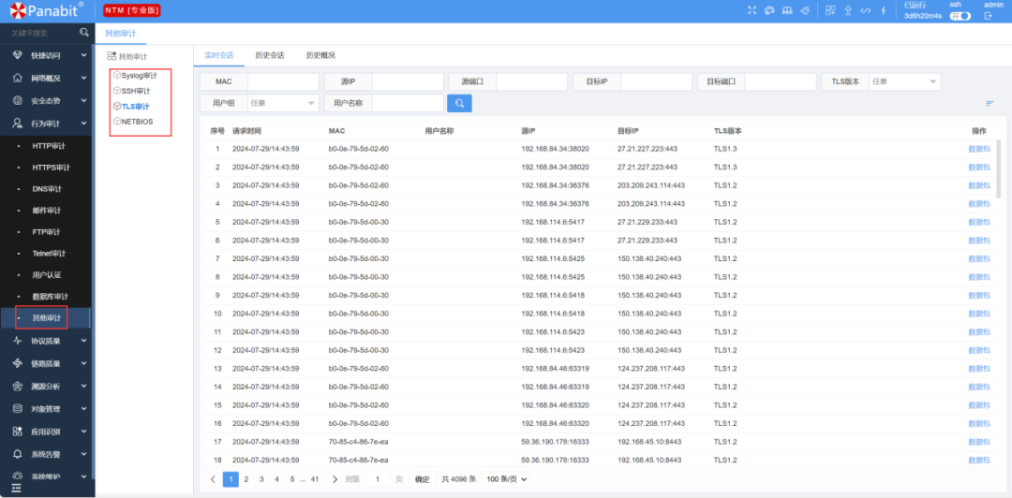Viewport: 1012px width, 498px height.
Task: Click the sidebar collapse icon at bottom
Action: (16, 489)
